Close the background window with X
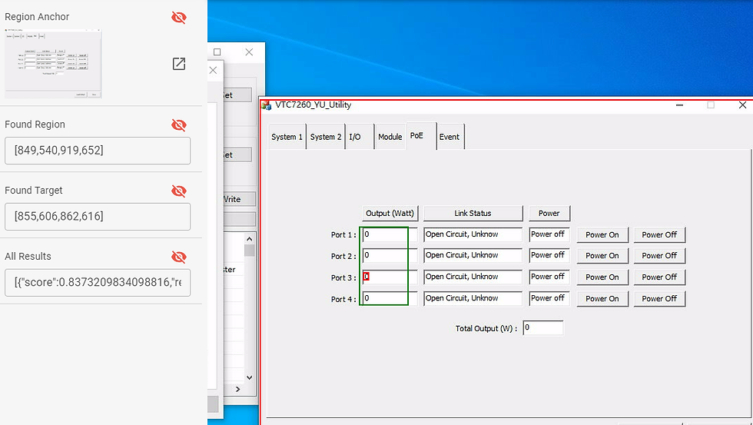Image resolution: width=753 pixels, height=425 pixels. pyautogui.click(x=249, y=51)
